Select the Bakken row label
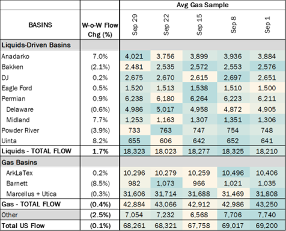 [x=12, y=67]
